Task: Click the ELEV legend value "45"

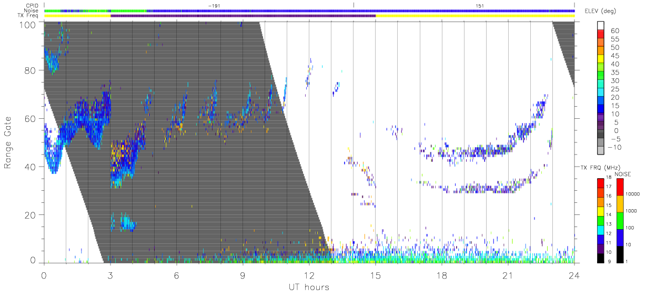Action: point(615,56)
